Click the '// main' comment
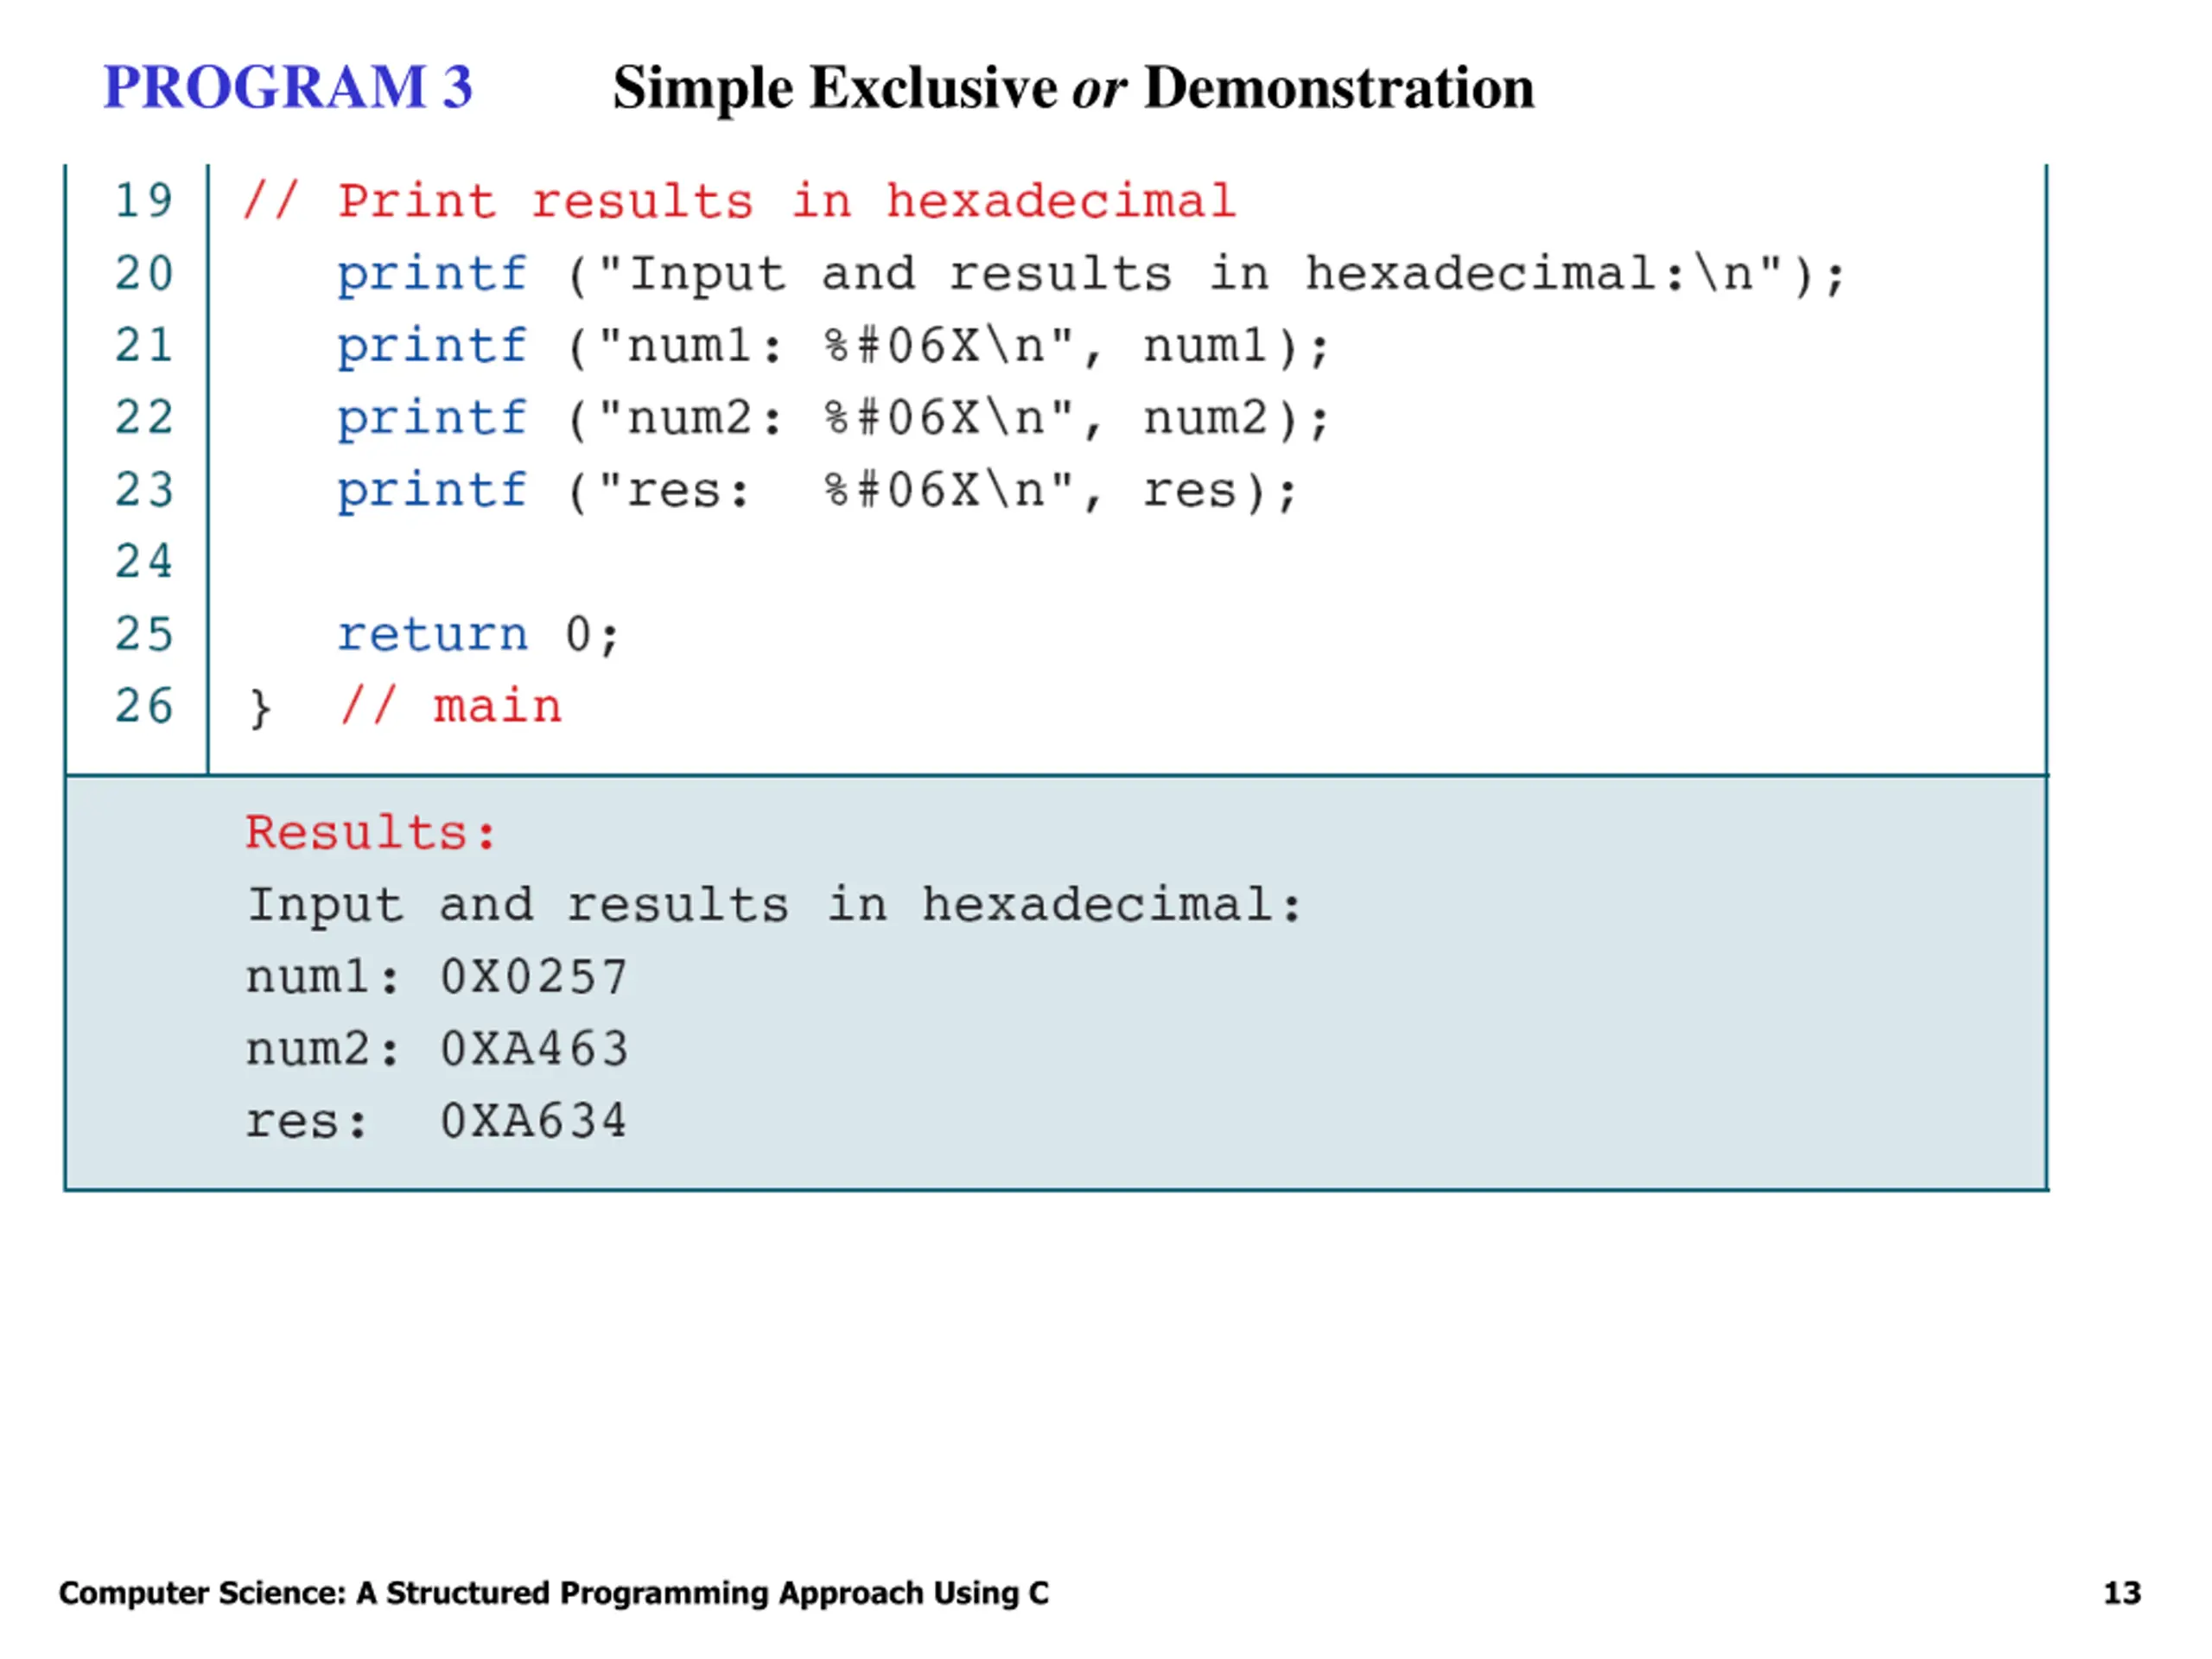 click(x=450, y=706)
